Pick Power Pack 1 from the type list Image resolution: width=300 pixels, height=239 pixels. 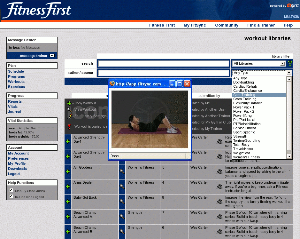(x=243, y=107)
